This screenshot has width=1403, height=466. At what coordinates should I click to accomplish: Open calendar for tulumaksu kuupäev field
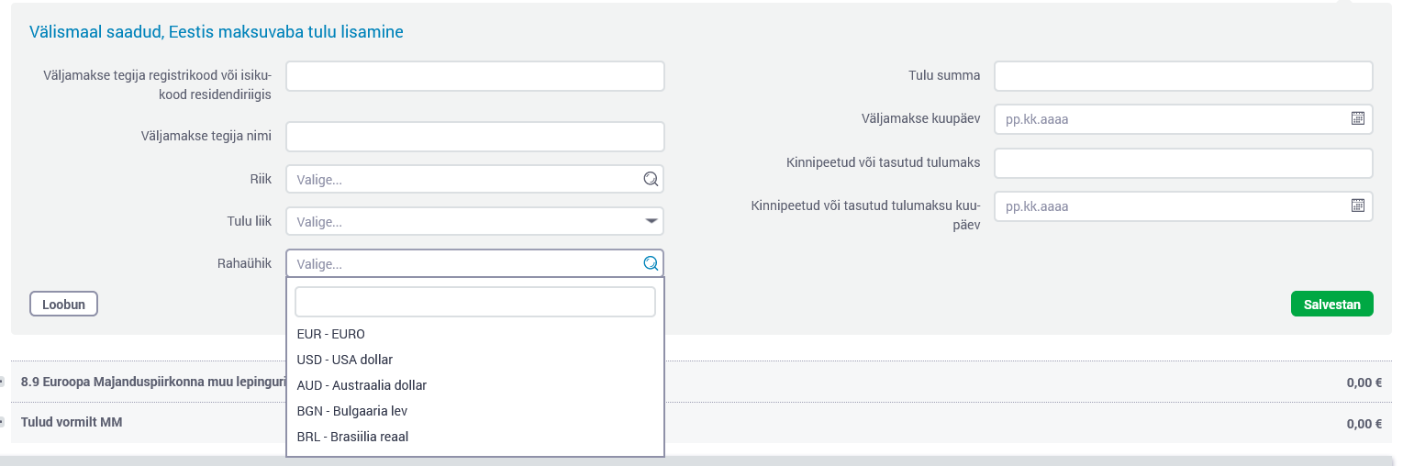(1358, 205)
